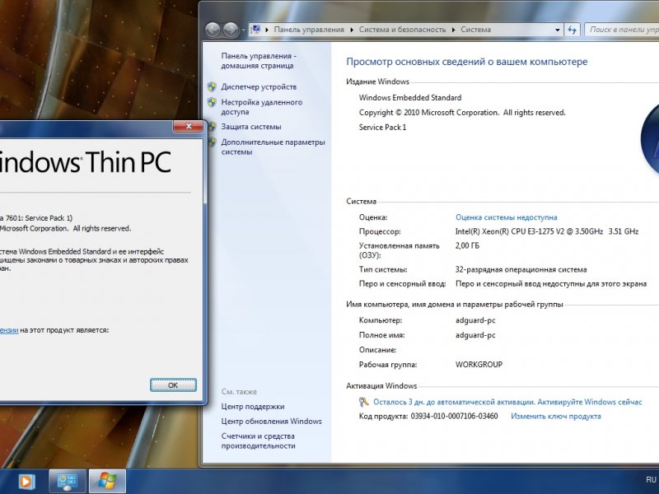
Task: Open Дополнительные параметры системы link
Action: pos(273,147)
